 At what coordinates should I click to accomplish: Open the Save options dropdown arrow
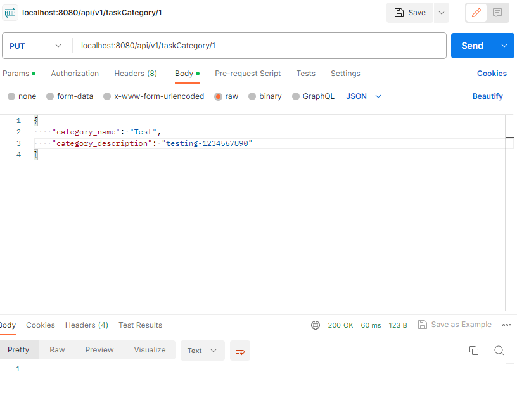pos(442,13)
